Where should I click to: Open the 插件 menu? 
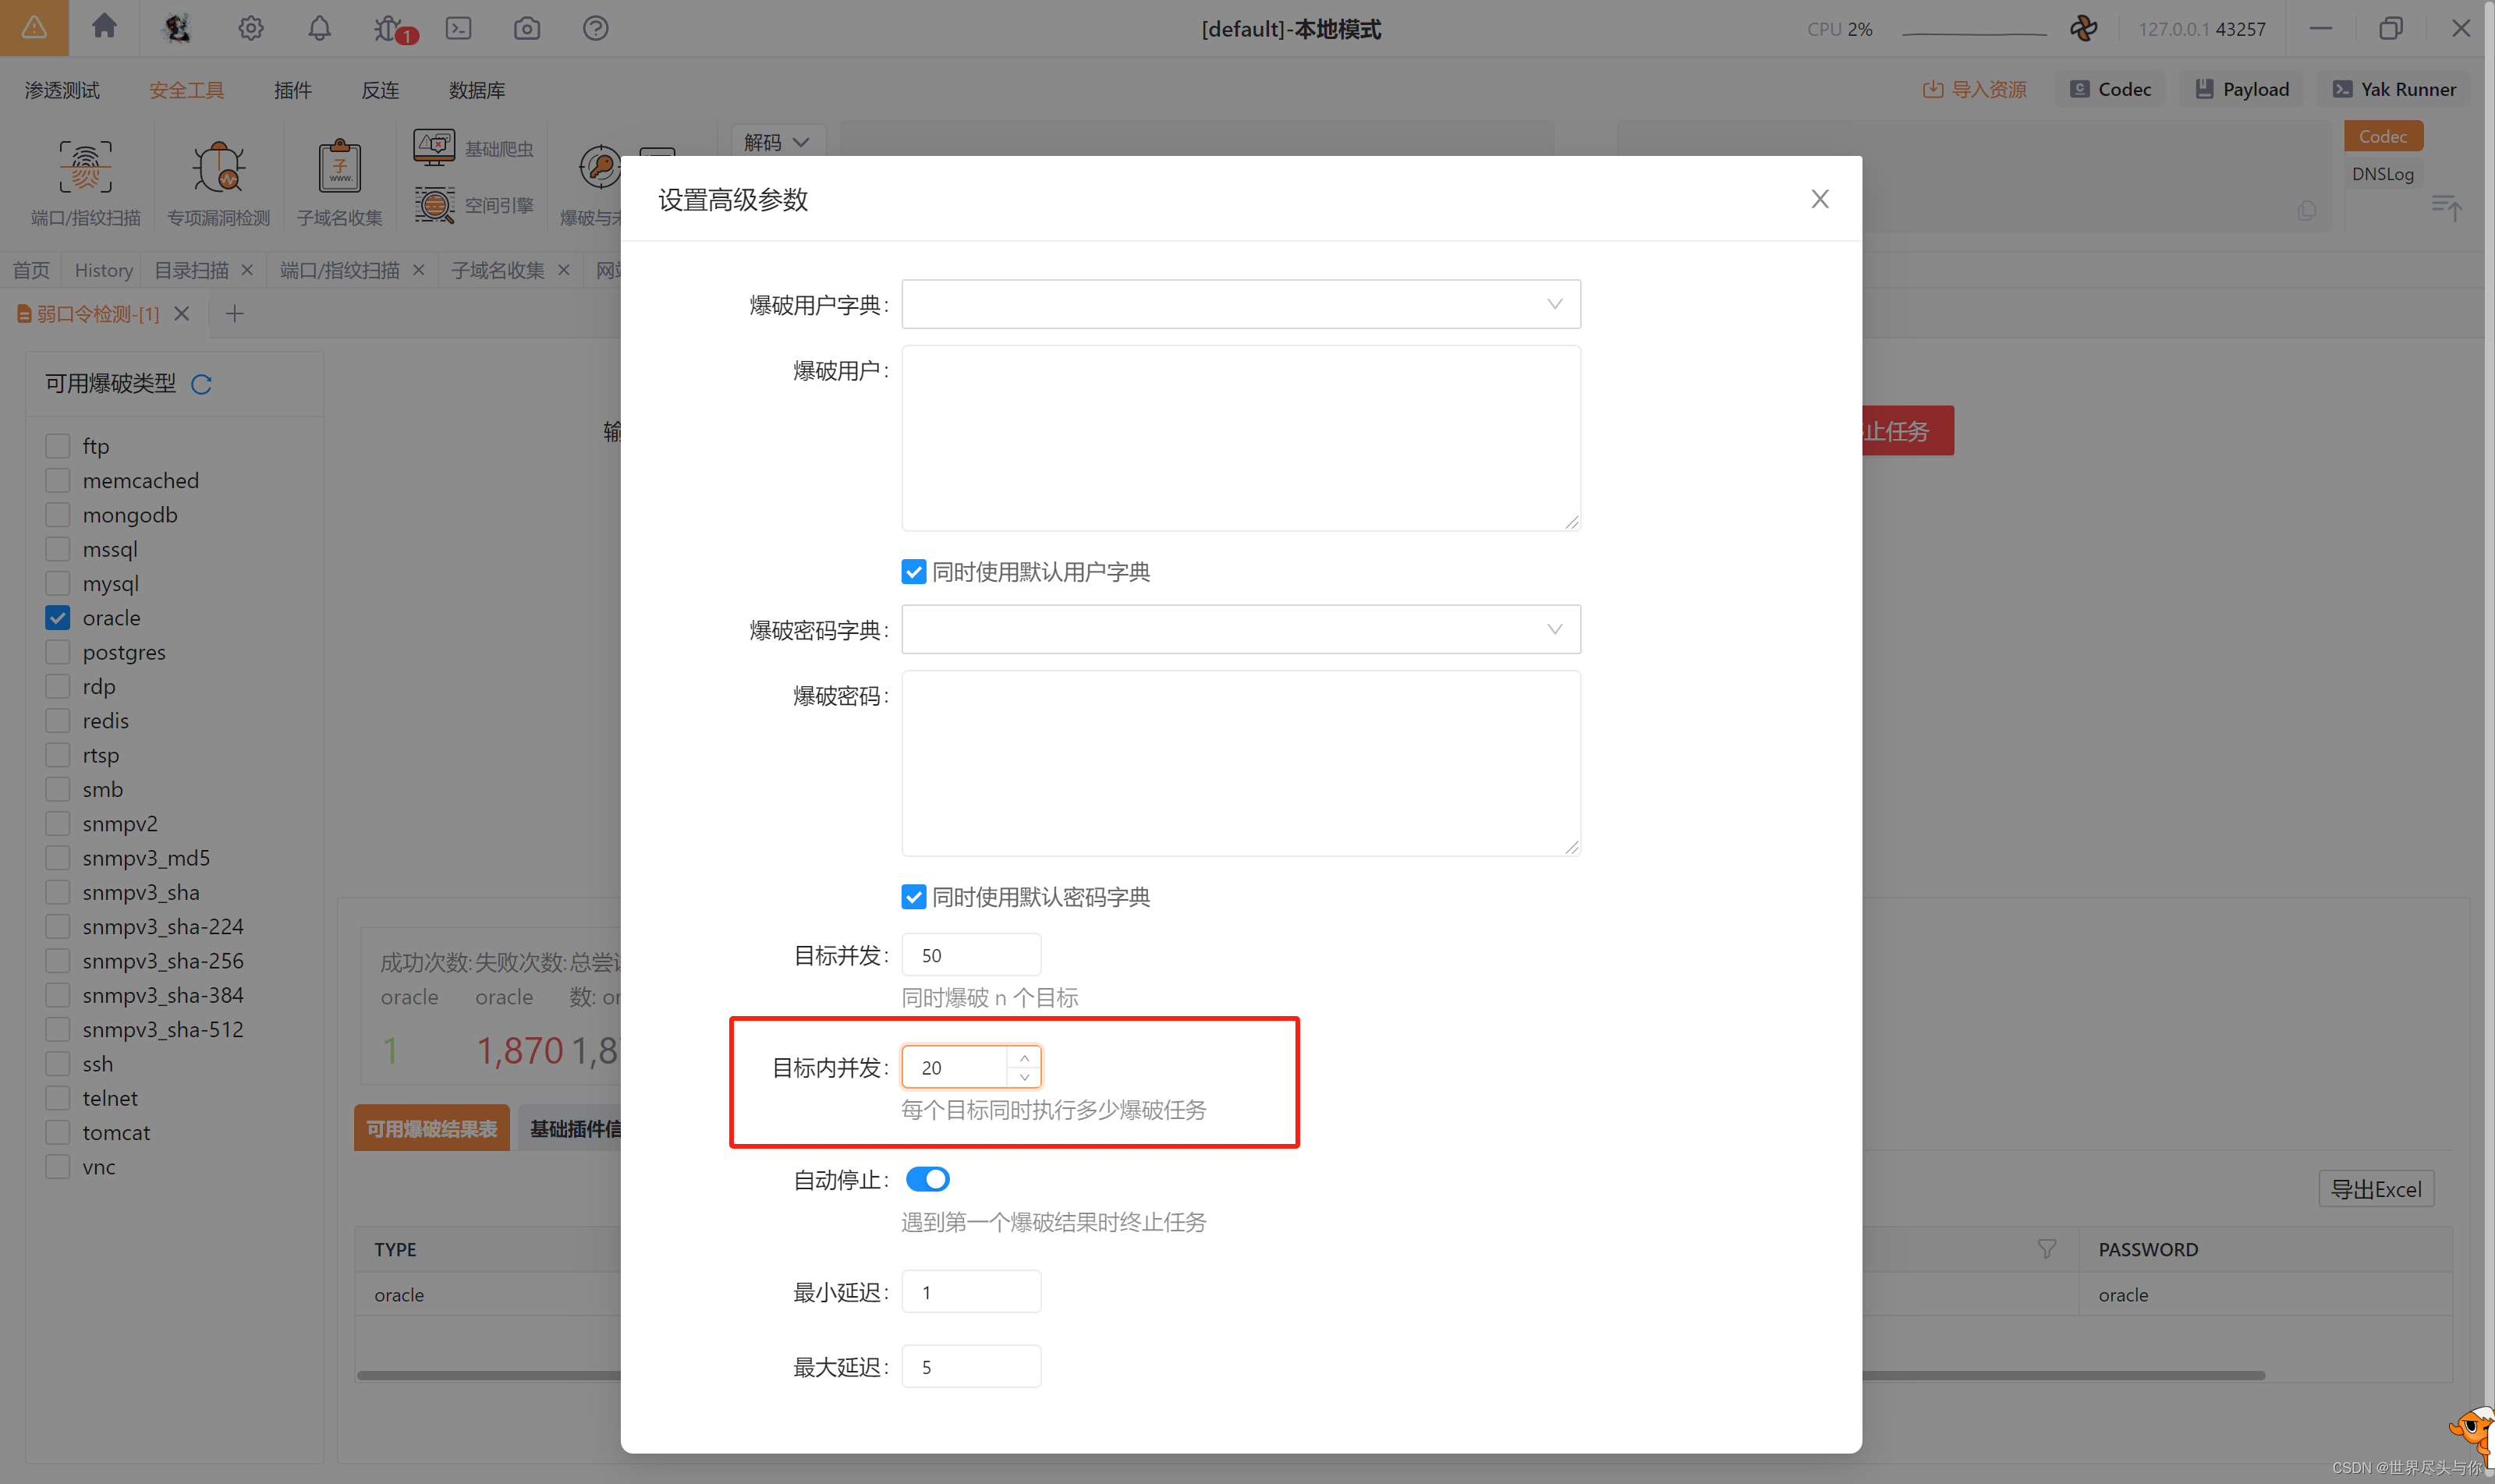(293, 90)
